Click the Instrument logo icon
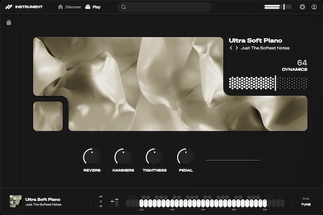Image resolution: width=323 pixels, height=215 pixels. point(9,7)
